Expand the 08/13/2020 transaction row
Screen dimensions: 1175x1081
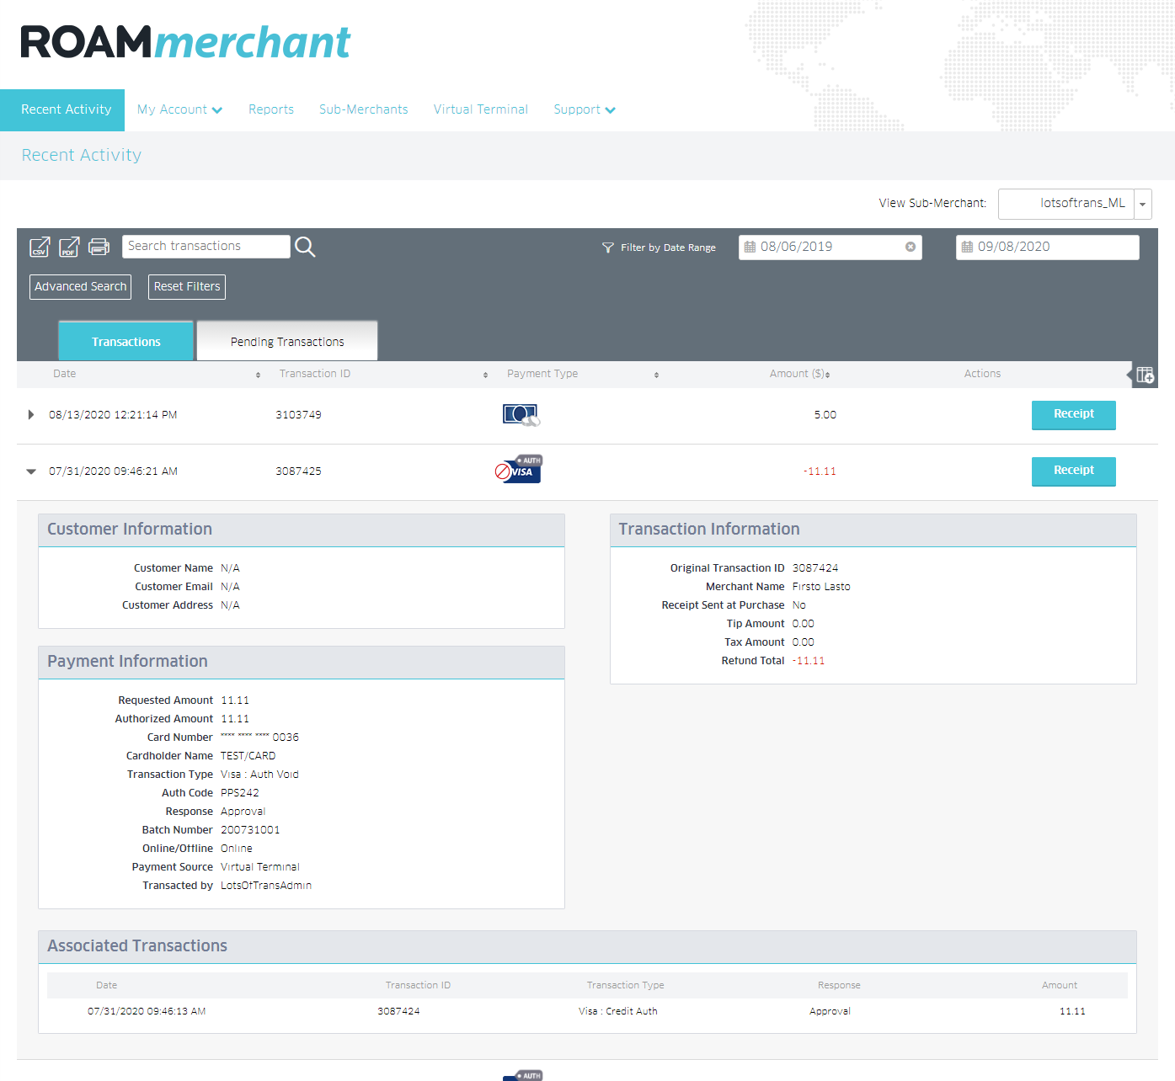(x=31, y=414)
